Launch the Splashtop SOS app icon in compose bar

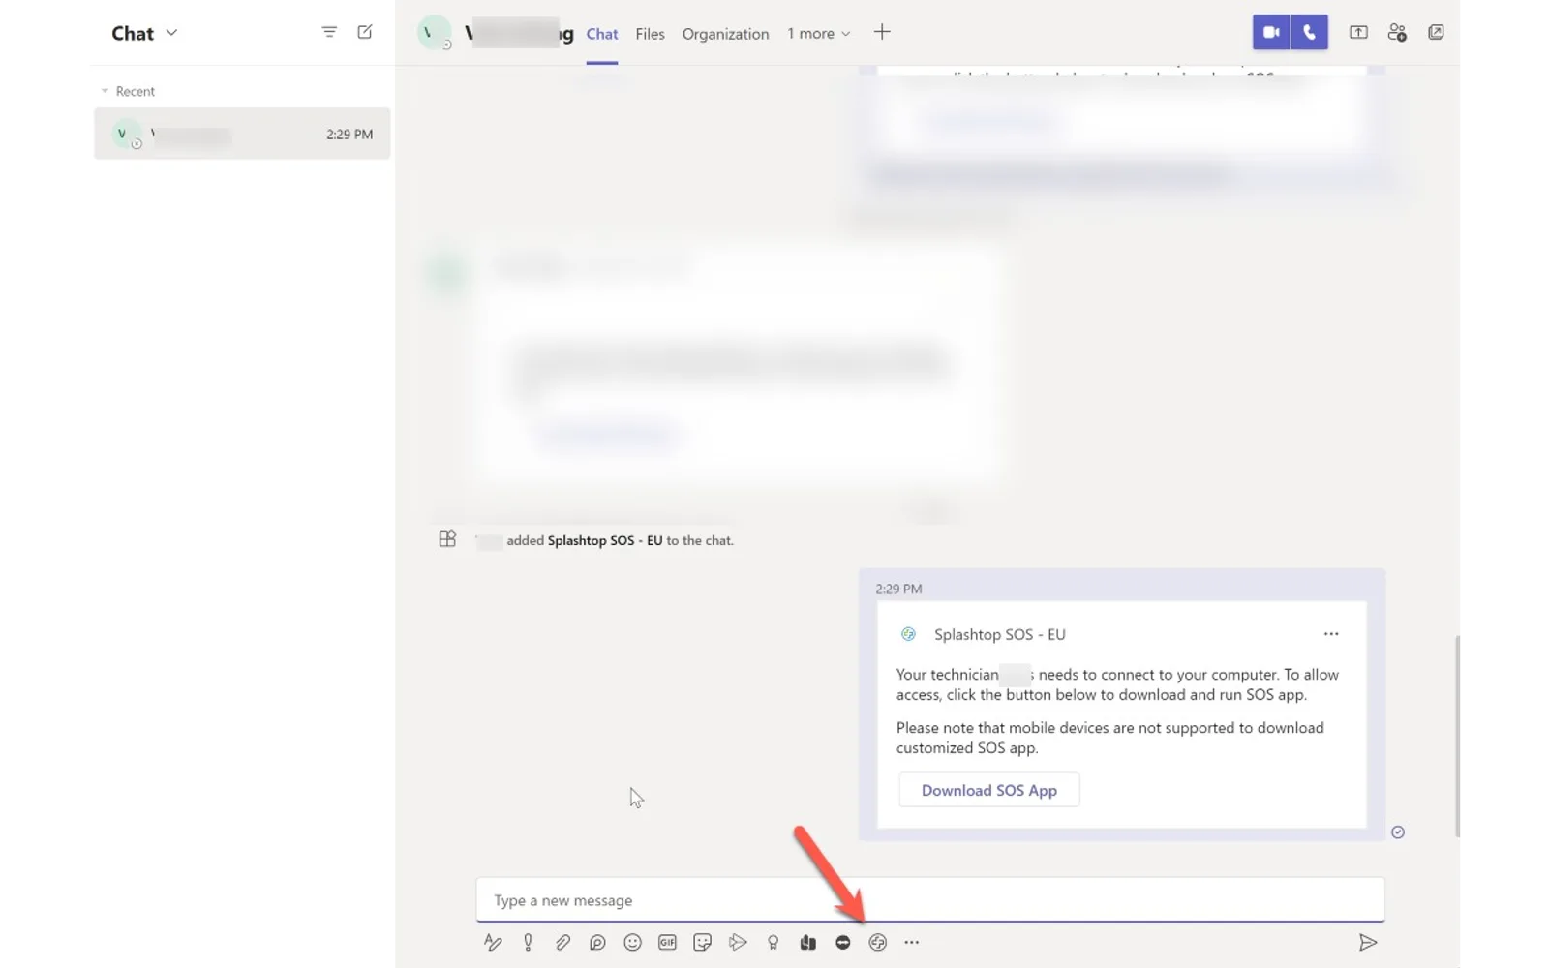(877, 942)
